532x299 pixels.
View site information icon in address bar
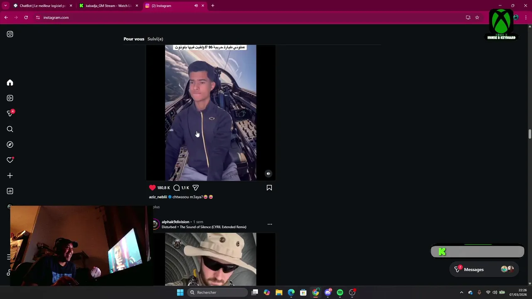38,17
